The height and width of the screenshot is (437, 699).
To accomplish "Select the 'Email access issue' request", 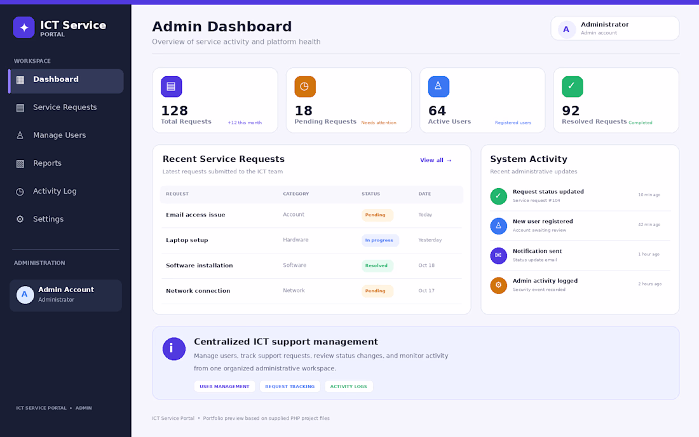I will pyautogui.click(x=311, y=215).
